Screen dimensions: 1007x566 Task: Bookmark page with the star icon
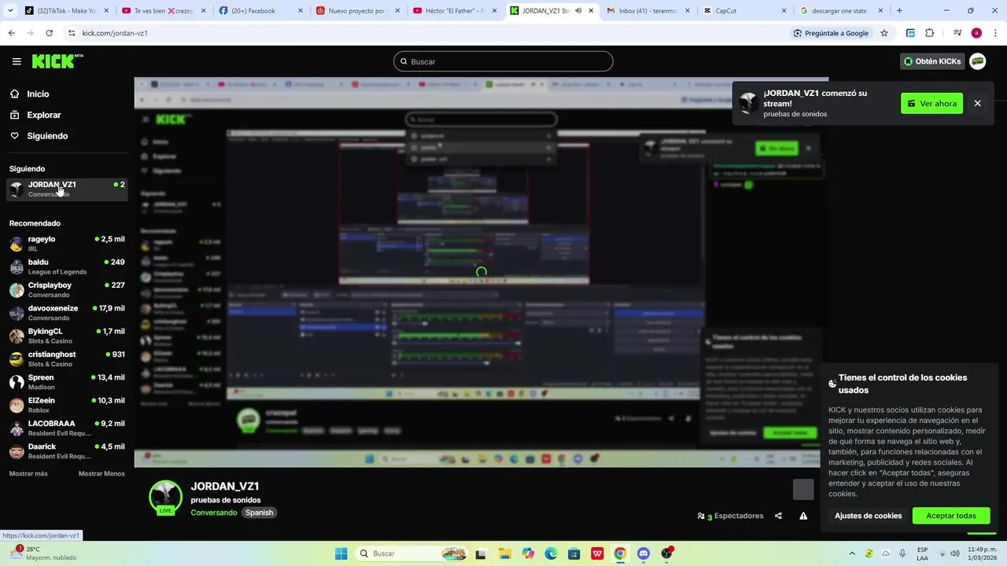pyautogui.click(x=884, y=33)
